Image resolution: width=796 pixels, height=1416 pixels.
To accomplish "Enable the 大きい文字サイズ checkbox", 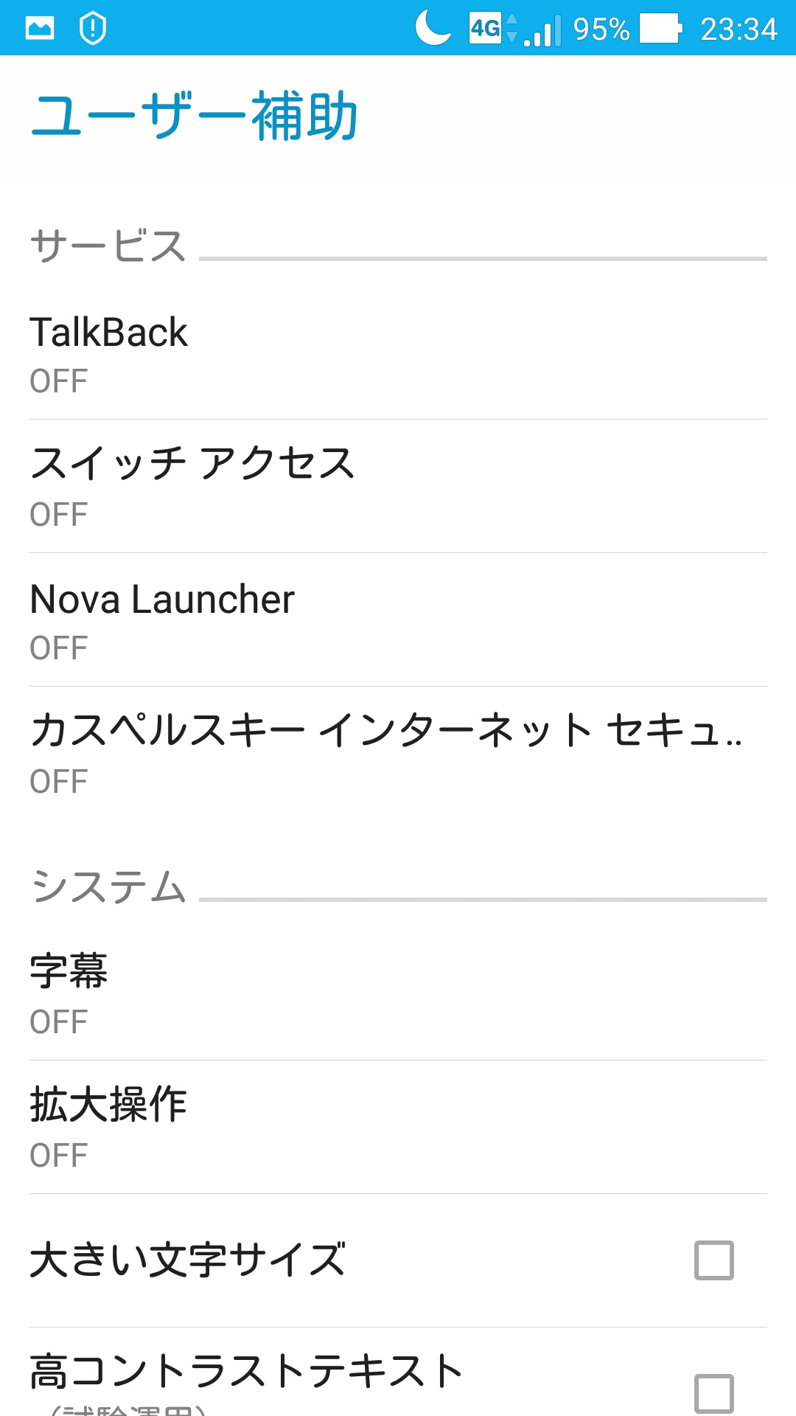I will [713, 1260].
